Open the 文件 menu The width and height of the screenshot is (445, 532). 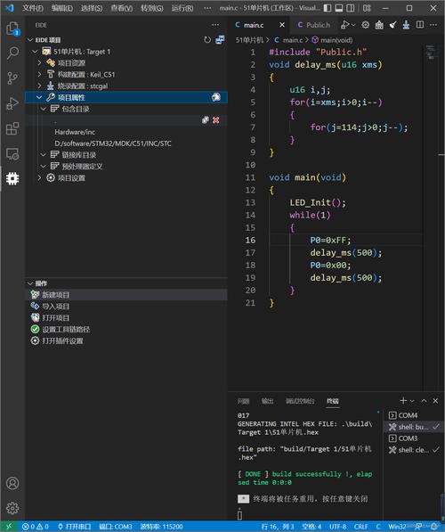click(33, 8)
